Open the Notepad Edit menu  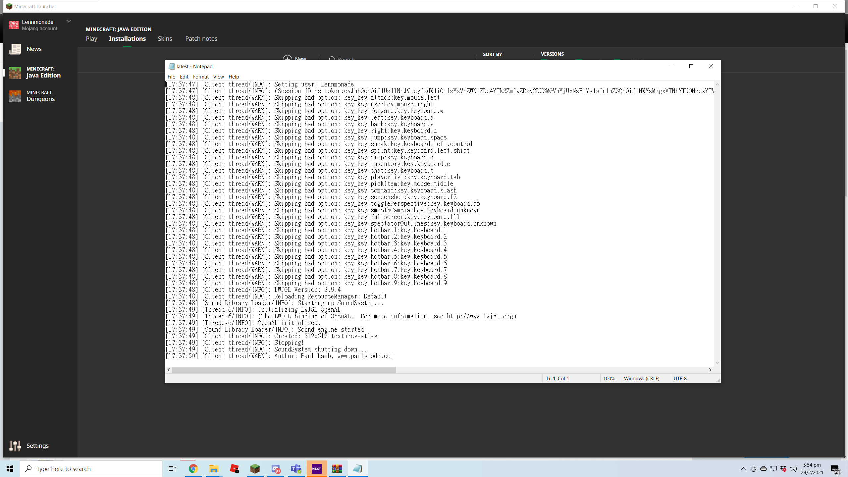184,77
